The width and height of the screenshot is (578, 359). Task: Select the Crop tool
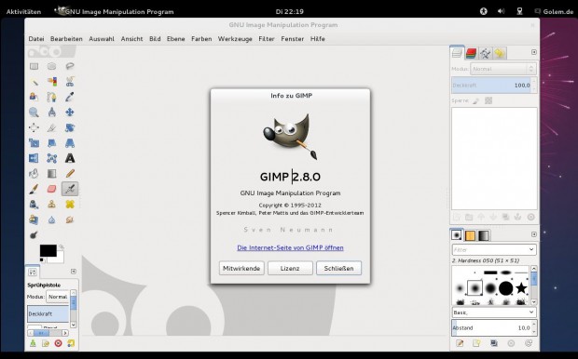[51, 127]
